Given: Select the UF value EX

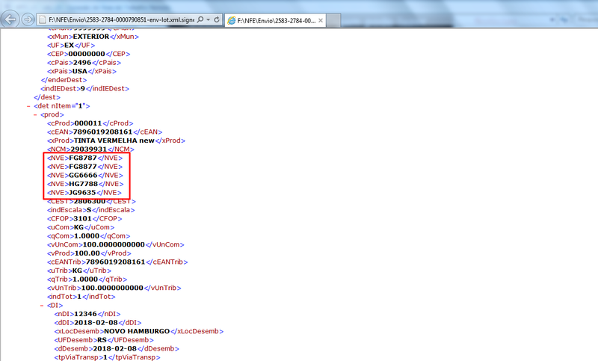Looking at the screenshot, I should 69,46.
